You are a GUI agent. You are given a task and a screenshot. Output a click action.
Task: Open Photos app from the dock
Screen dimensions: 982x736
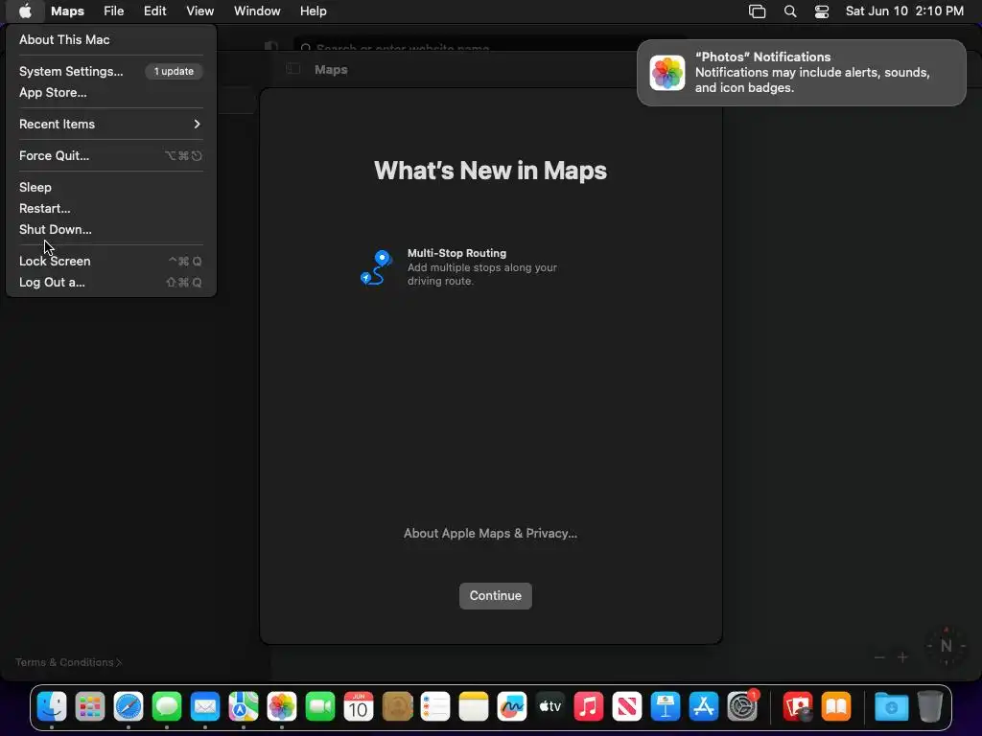tap(282, 706)
